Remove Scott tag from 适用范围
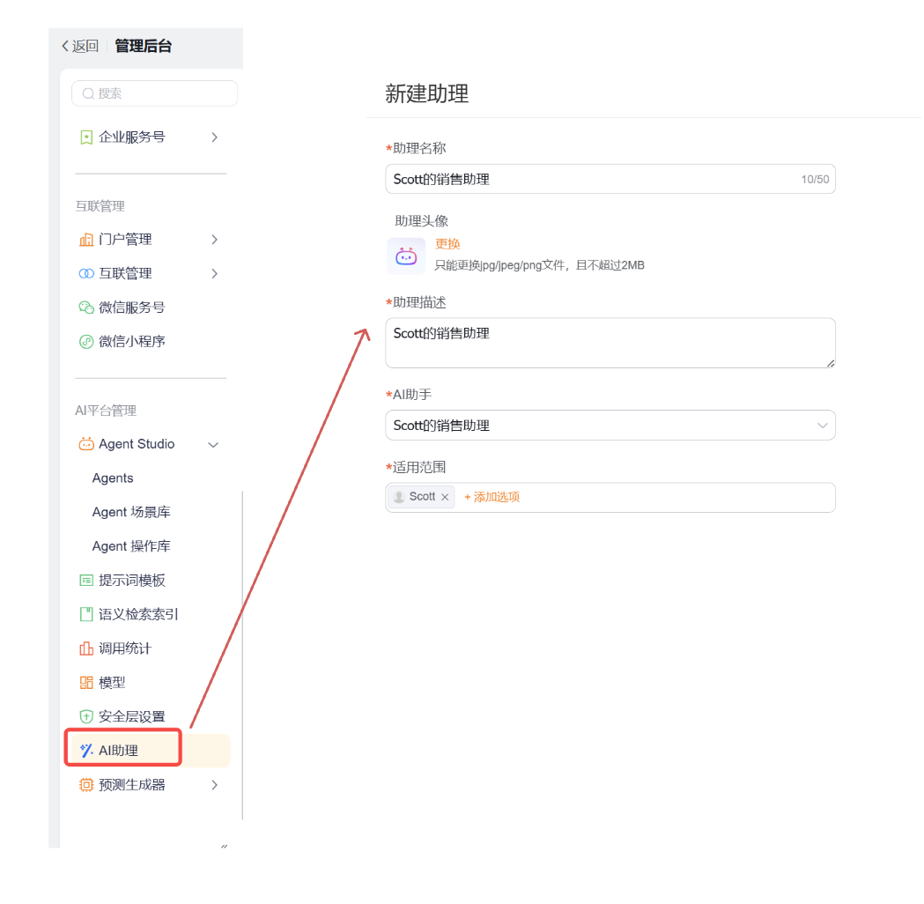The width and height of the screenshot is (924, 904). coord(445,497)
